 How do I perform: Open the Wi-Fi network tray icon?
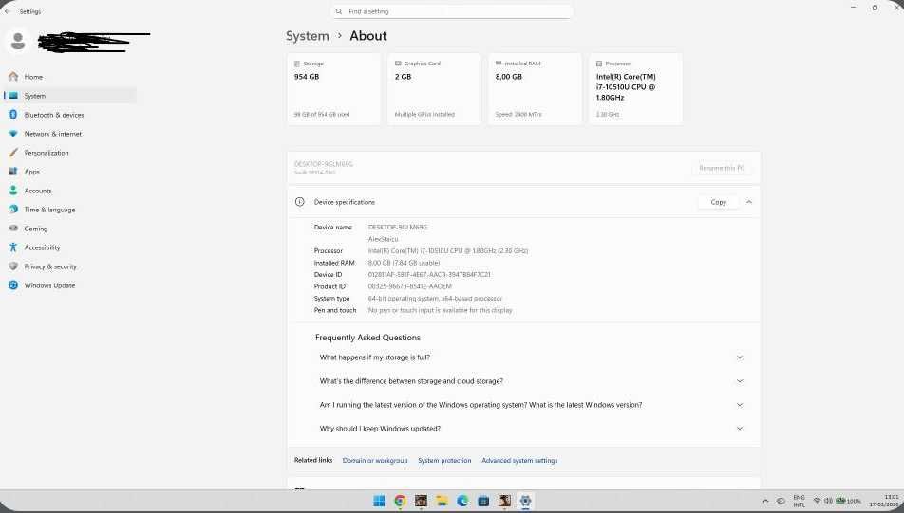[x=817, y=501]
